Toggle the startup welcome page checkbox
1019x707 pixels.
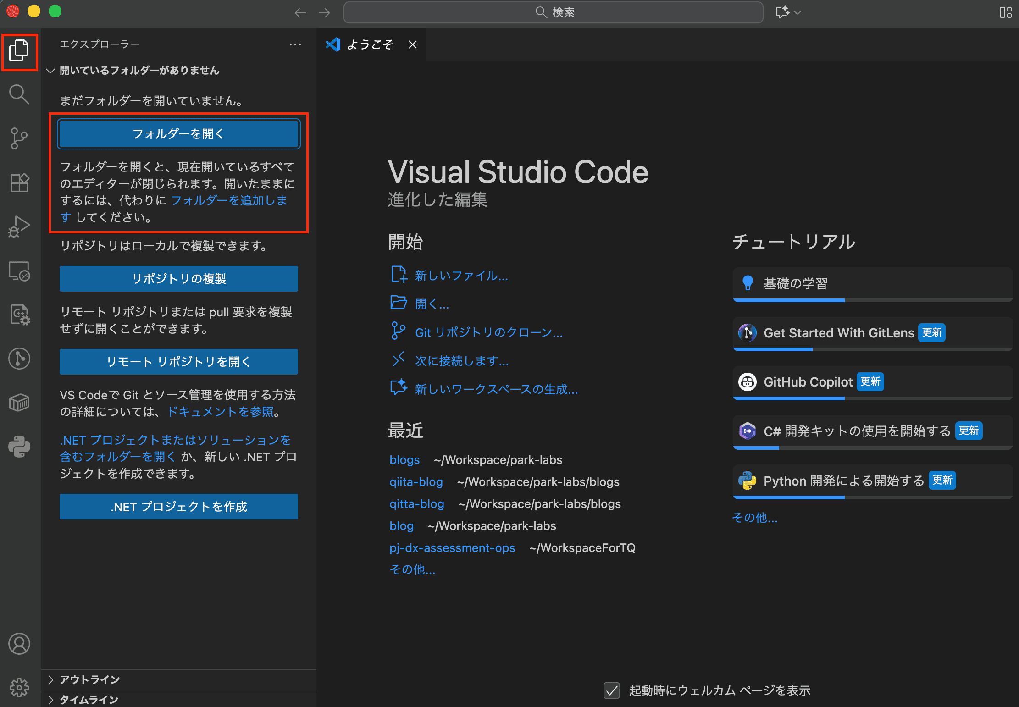(x=612, y=690)
